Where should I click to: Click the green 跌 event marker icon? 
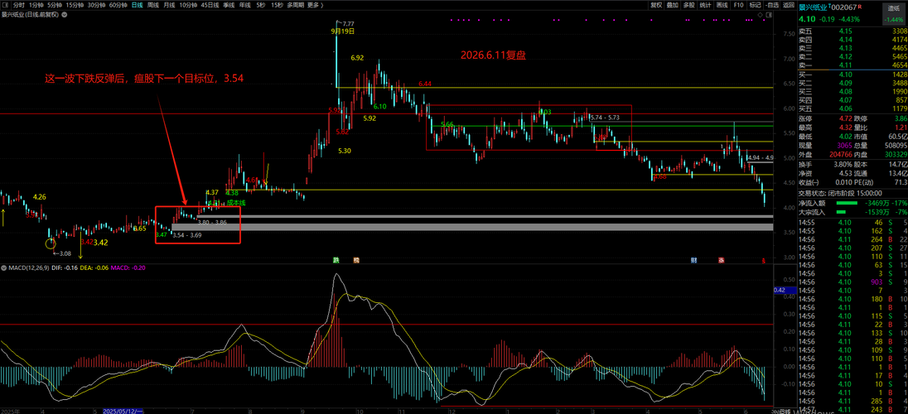[336, 261]
